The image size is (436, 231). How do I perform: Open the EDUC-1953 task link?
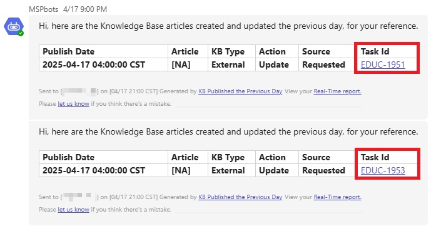tap(383, 170)
